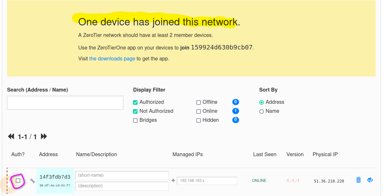Click the version value -1.-1.-1
Image resolution: width=383 pixels, height=196 pixels.
tap(292, 181)
